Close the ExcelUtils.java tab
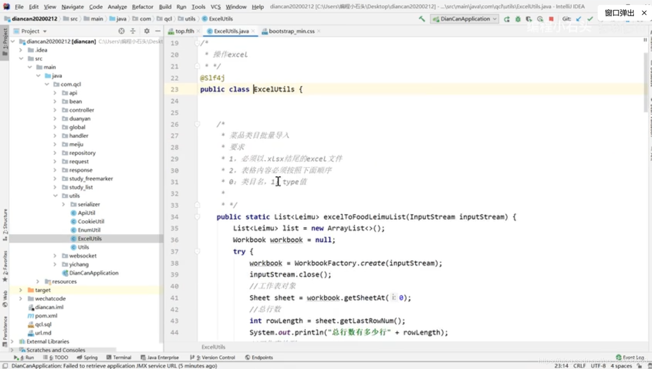Image resolution: width=652 pixels, height=369 pixels. click(253, 31)
